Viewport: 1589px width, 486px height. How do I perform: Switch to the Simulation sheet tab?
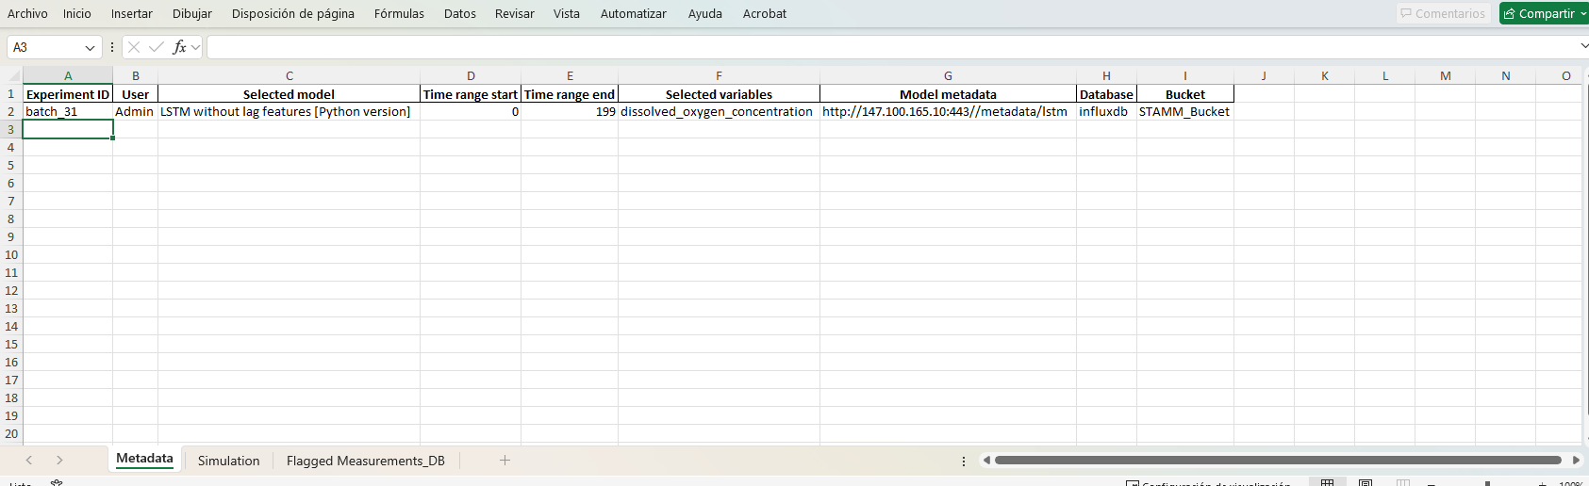pyautogui.click(x=228, y=461)
